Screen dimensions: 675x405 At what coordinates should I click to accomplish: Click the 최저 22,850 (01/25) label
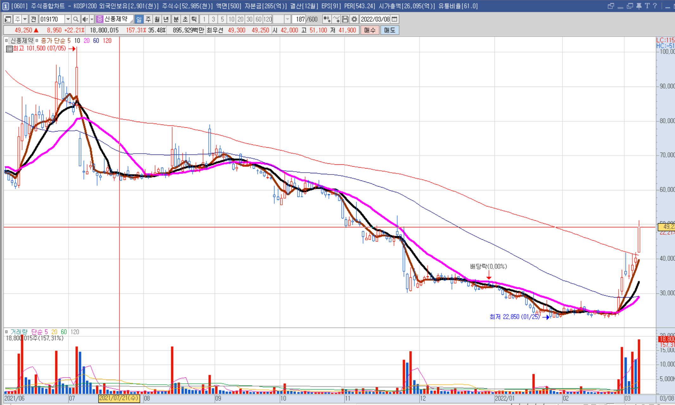(514, 317)
